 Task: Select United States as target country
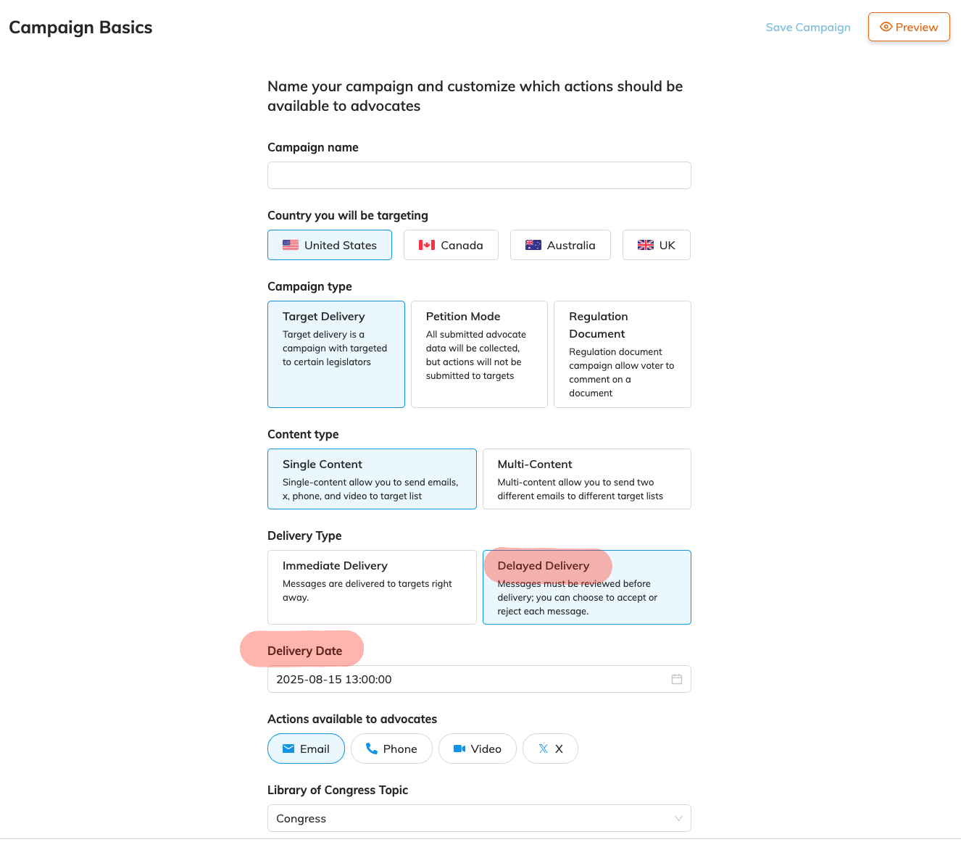click(x=329, y=245)
